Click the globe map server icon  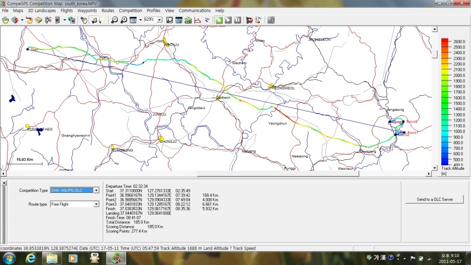72,20
